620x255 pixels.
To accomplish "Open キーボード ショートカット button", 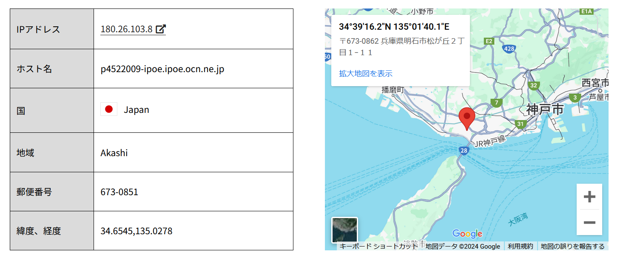I will pos(378,246).
